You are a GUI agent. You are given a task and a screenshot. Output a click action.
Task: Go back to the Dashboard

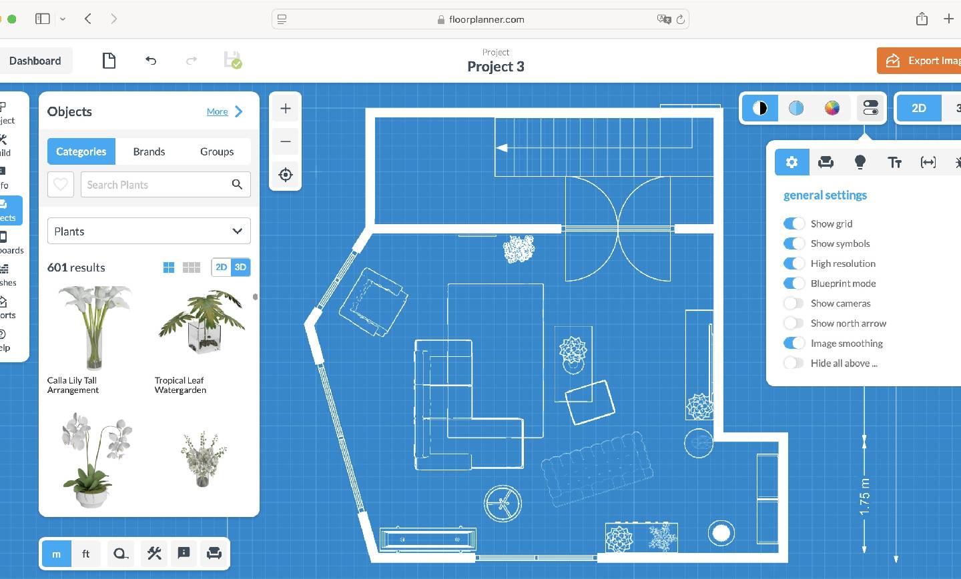[x=35, y=61]
